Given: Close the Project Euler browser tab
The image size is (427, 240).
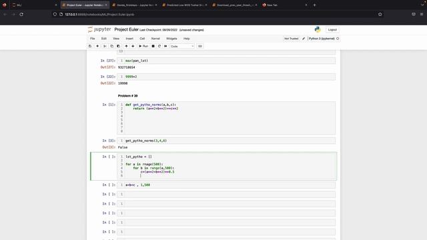Looking at the screenshot, I should tap(106, 5).
